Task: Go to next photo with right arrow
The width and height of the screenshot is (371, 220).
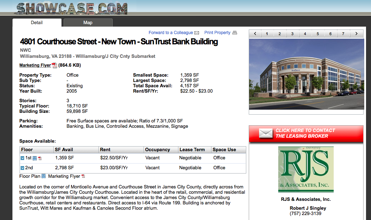Action: click(356, 34)
